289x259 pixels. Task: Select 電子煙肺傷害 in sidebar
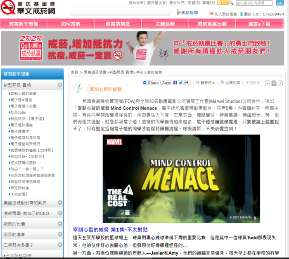tap(21, 125)
